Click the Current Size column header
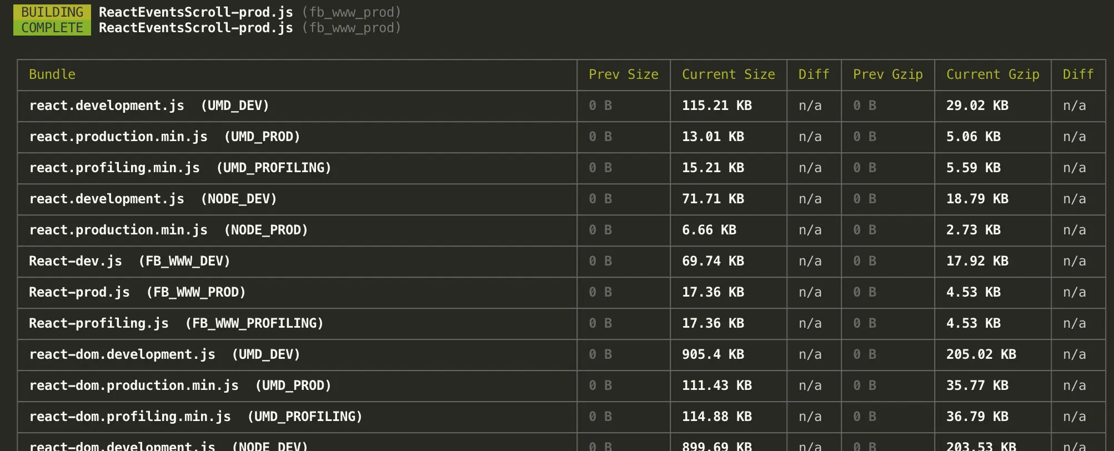 [x=729, y=74]
